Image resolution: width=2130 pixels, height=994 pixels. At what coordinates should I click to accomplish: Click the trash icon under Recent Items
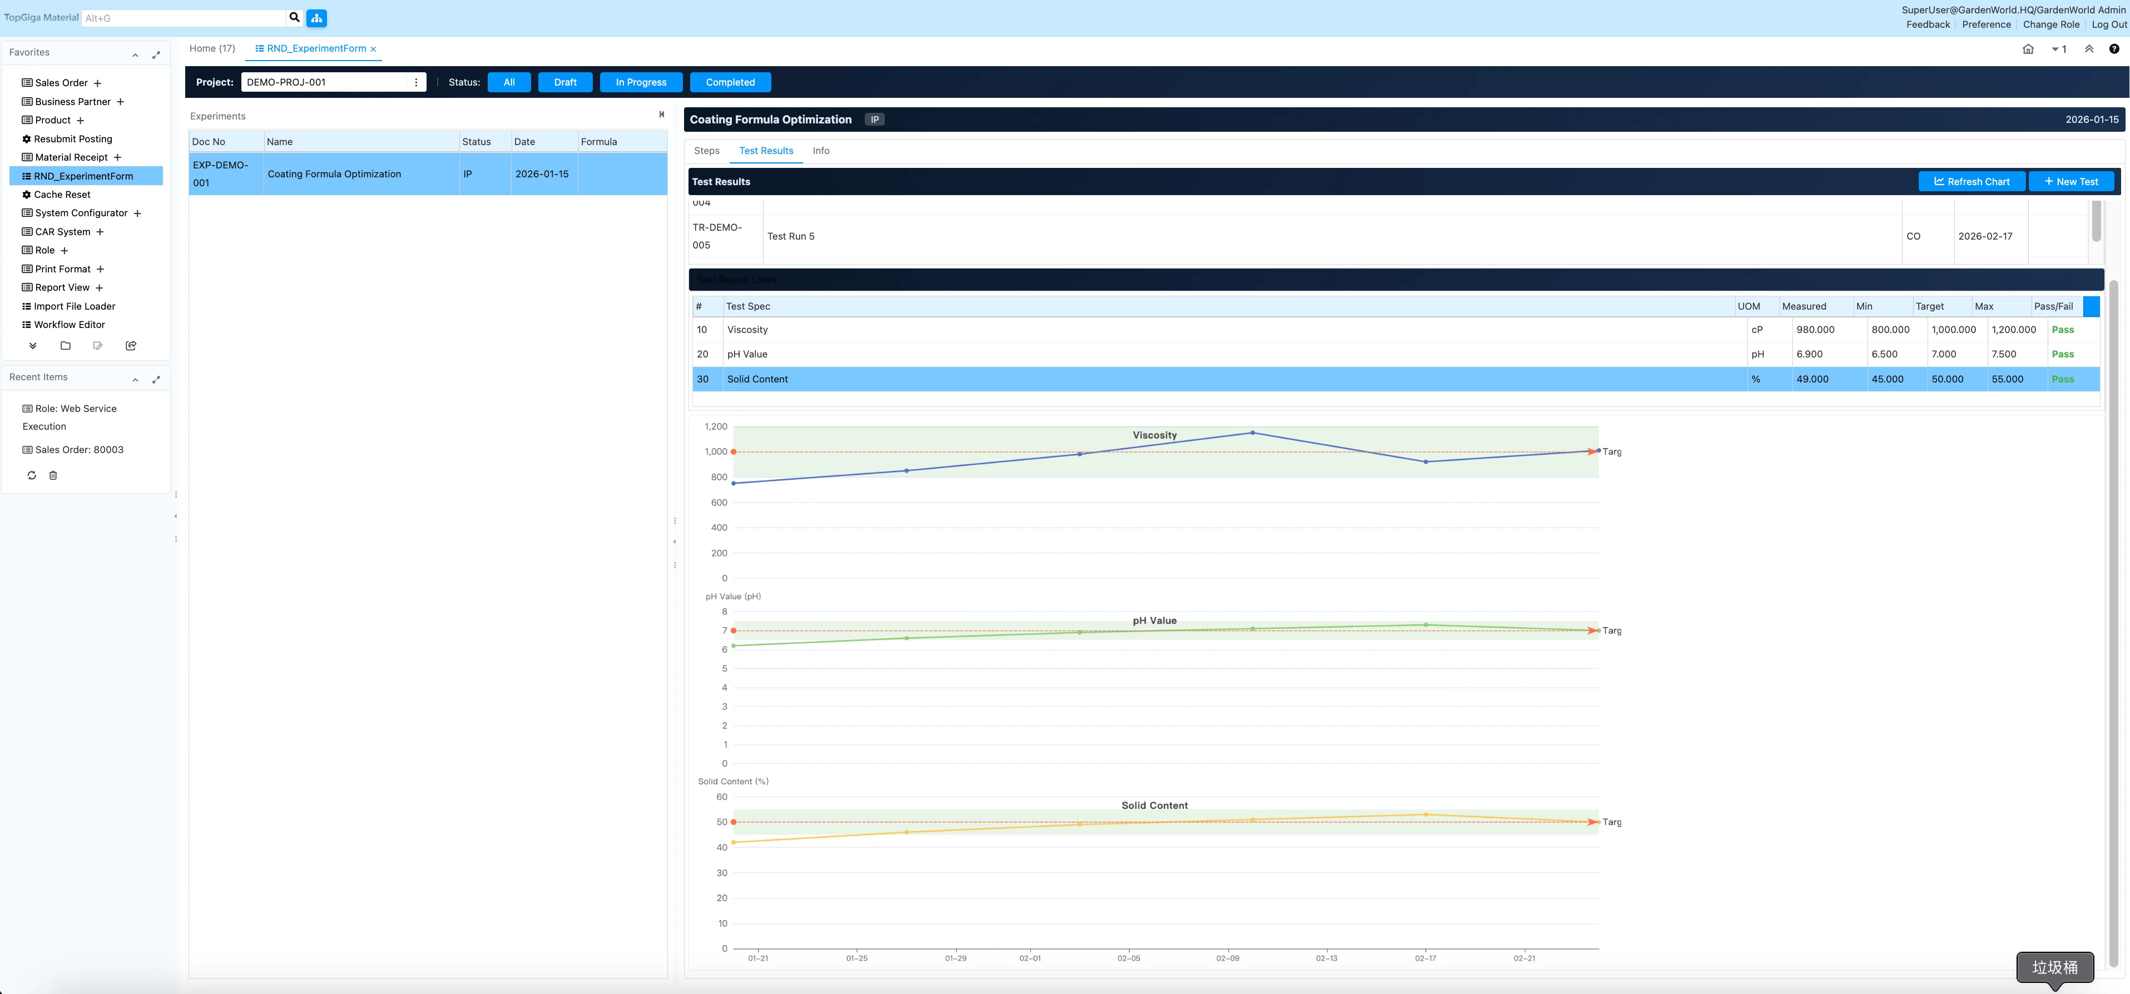tap(53, 475)
